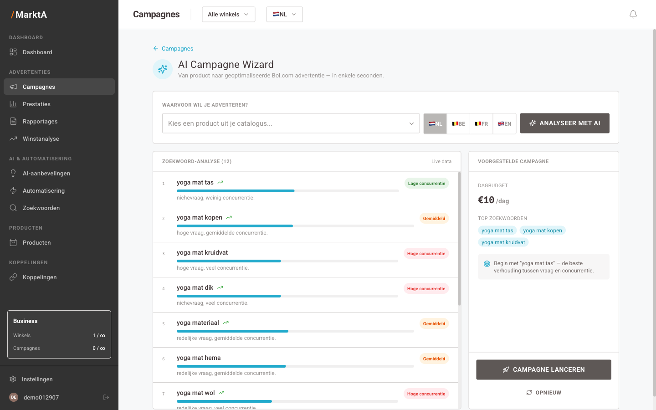Click the Producten bag icon

click(x=13, y=242)
